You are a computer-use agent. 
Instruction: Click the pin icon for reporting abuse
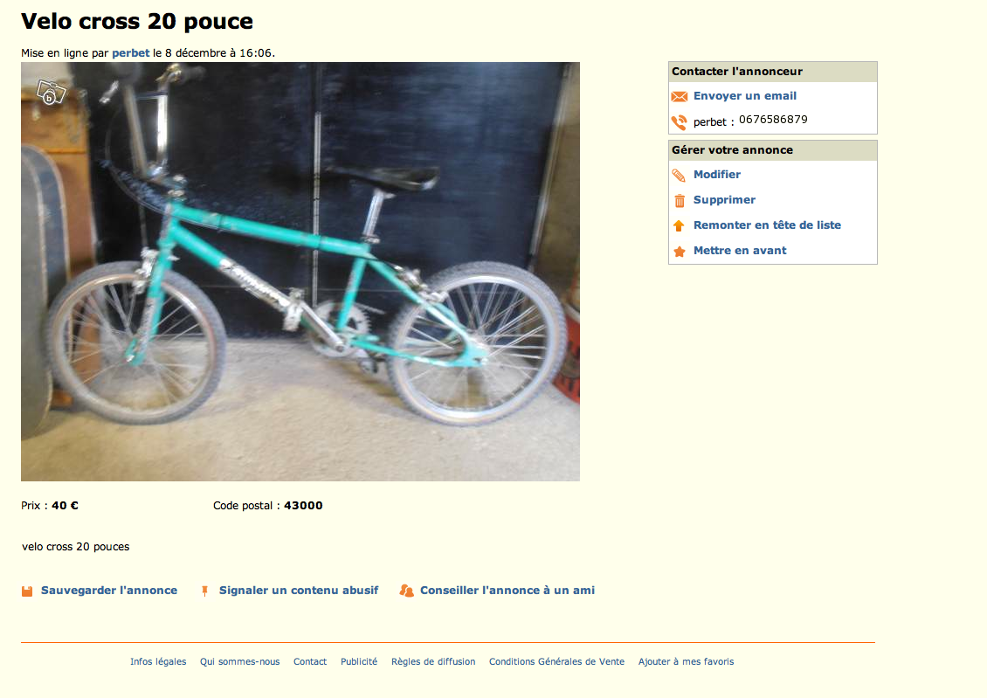click(x=204, y=591)
